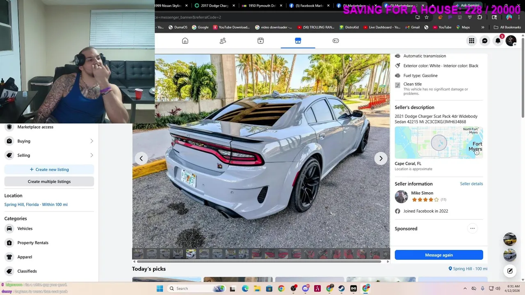Open the browser Extensions puzzle icon
Image resolution: width=525 pixels, height=295 pixels.
click(x=479, y=17)
